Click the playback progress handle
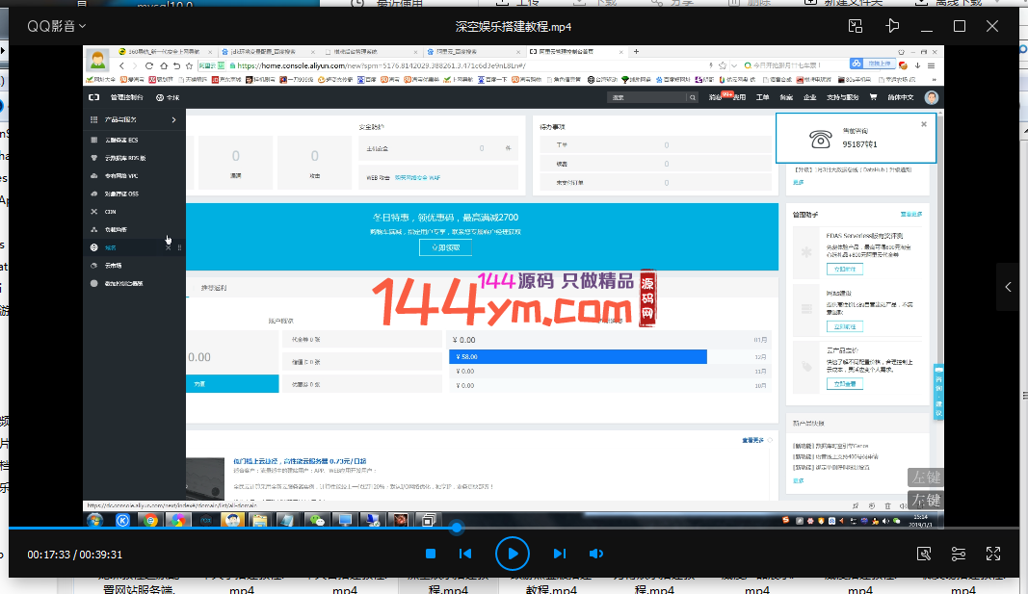Viewport: 1028px width, 594px height. [457, 528]
